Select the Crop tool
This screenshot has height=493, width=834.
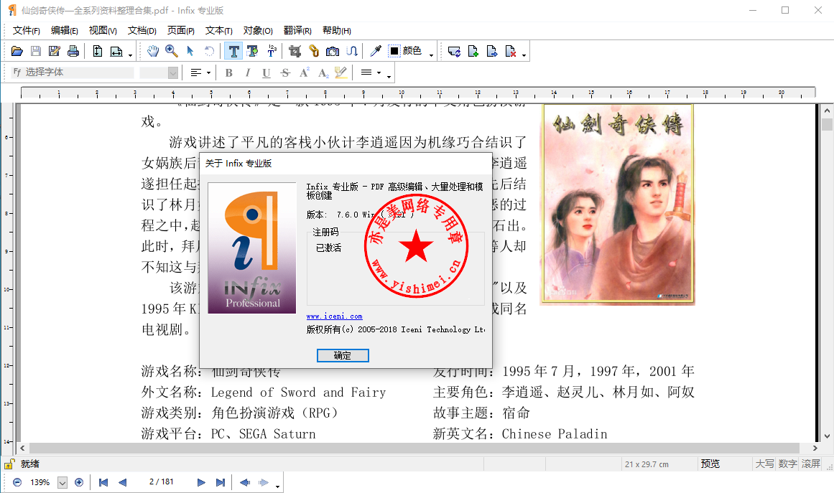point(295,51)
